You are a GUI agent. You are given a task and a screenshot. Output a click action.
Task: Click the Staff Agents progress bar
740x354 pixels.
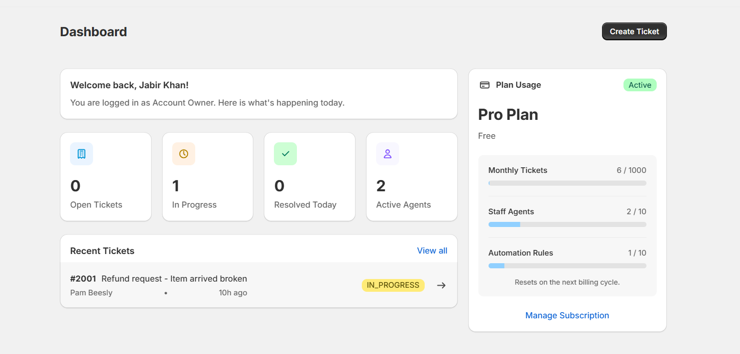coord(567,224)
